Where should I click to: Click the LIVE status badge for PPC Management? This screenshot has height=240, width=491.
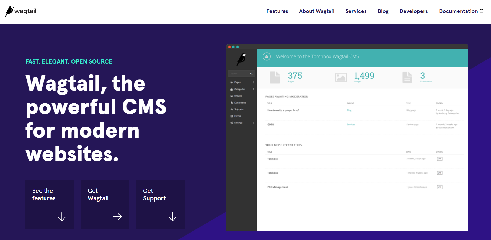(440, 187)
